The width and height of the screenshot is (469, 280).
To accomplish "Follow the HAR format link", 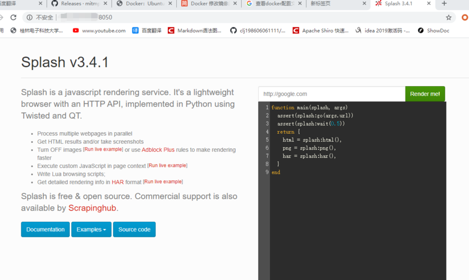I will click(118, 182).
